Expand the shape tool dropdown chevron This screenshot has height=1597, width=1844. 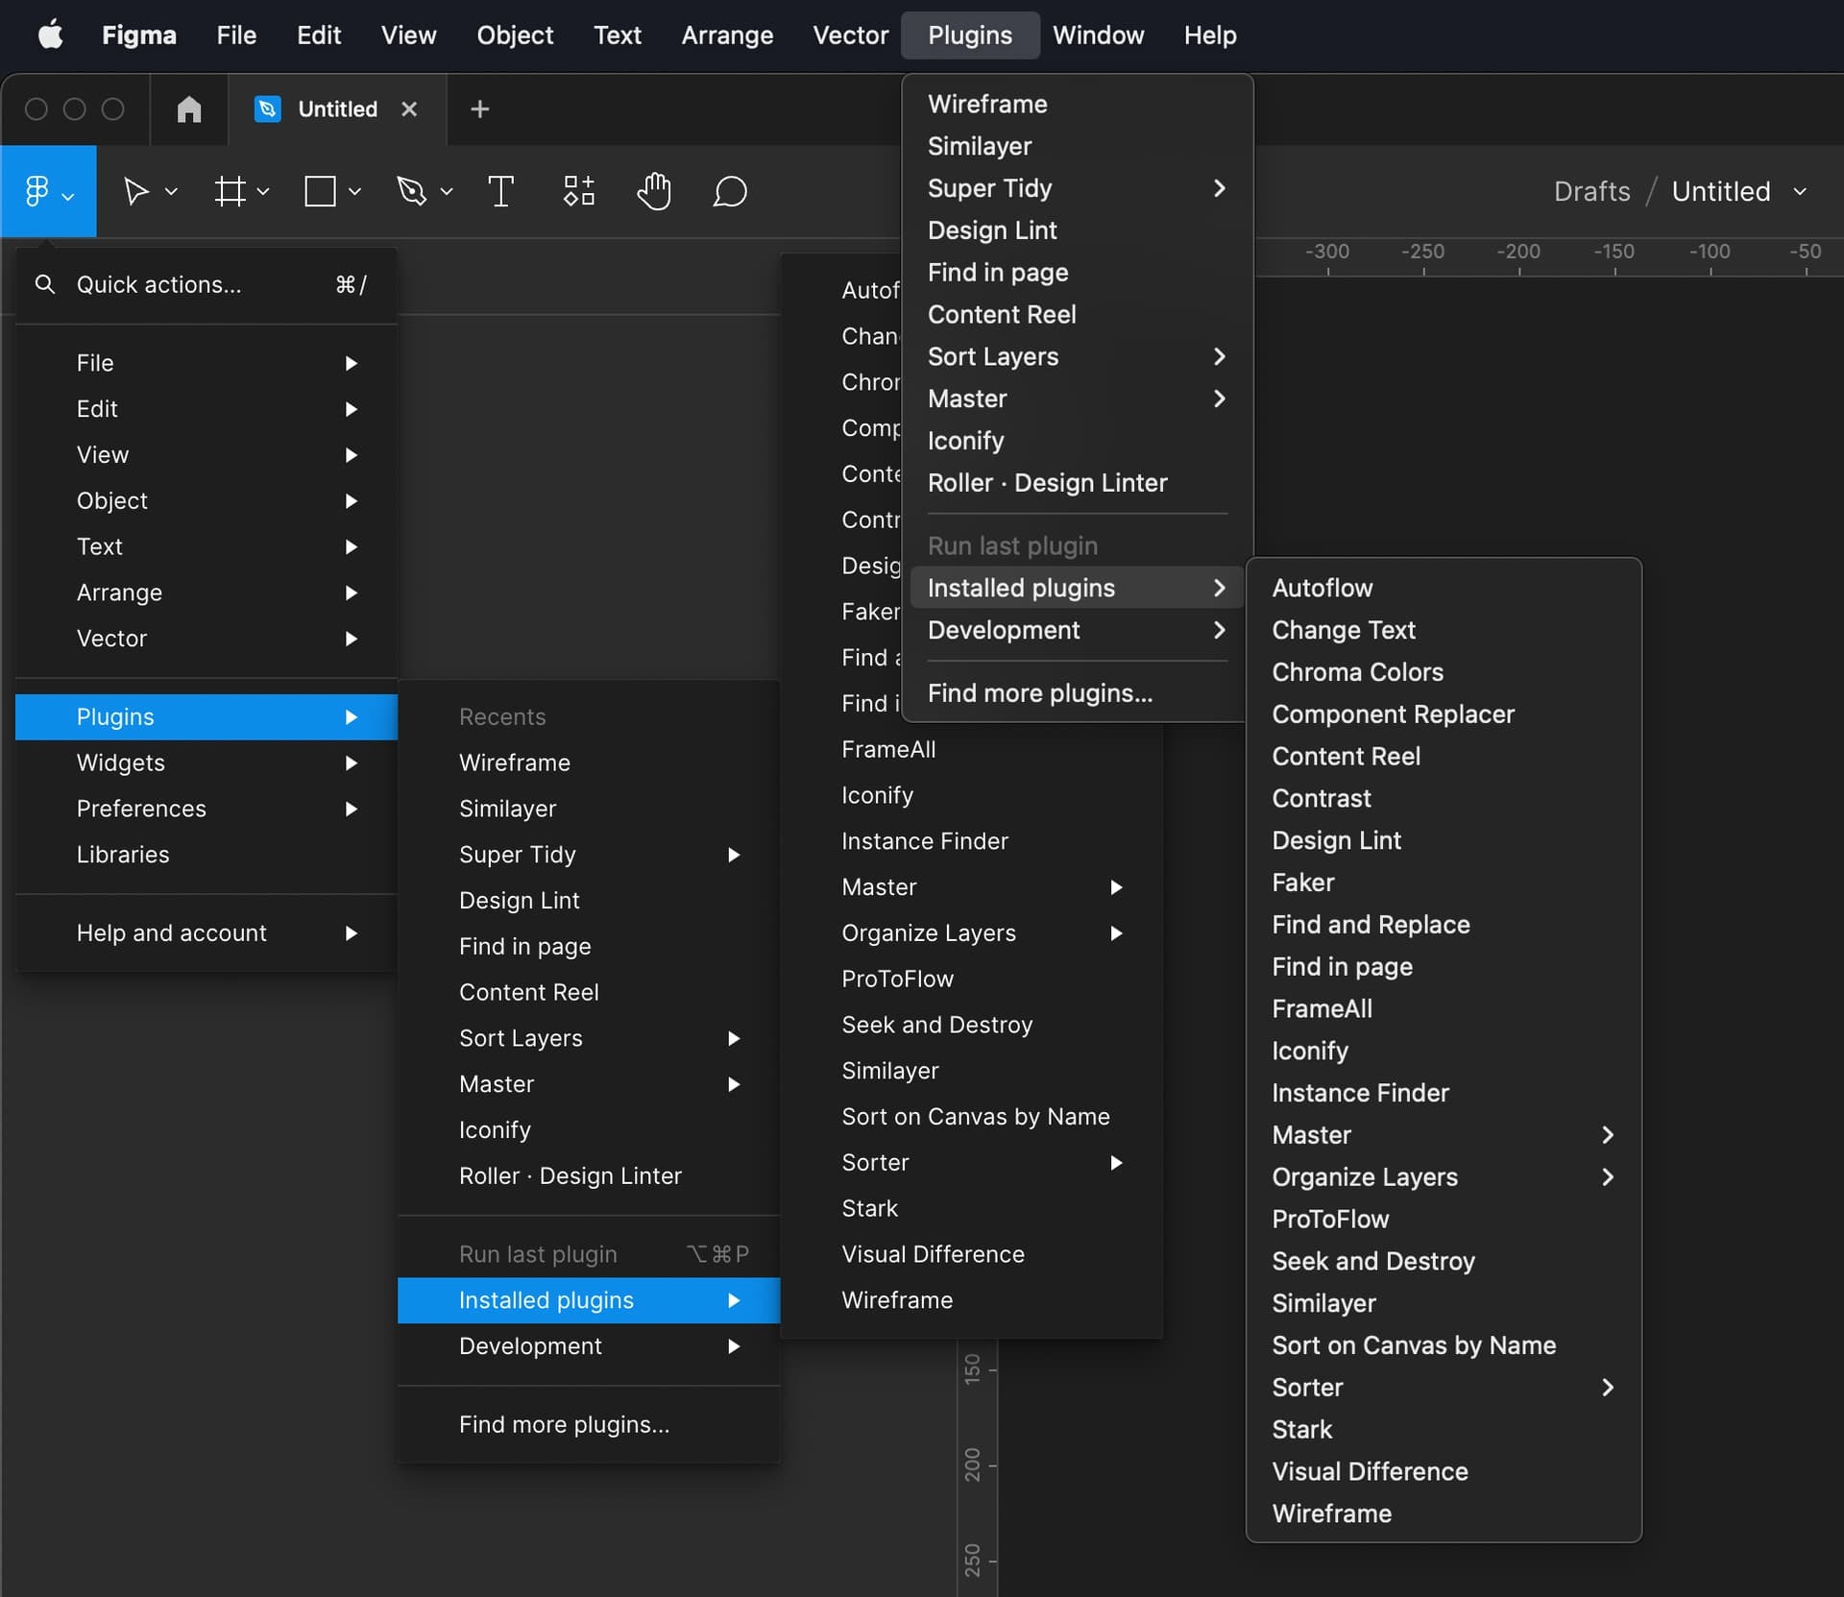click(354, 191)
